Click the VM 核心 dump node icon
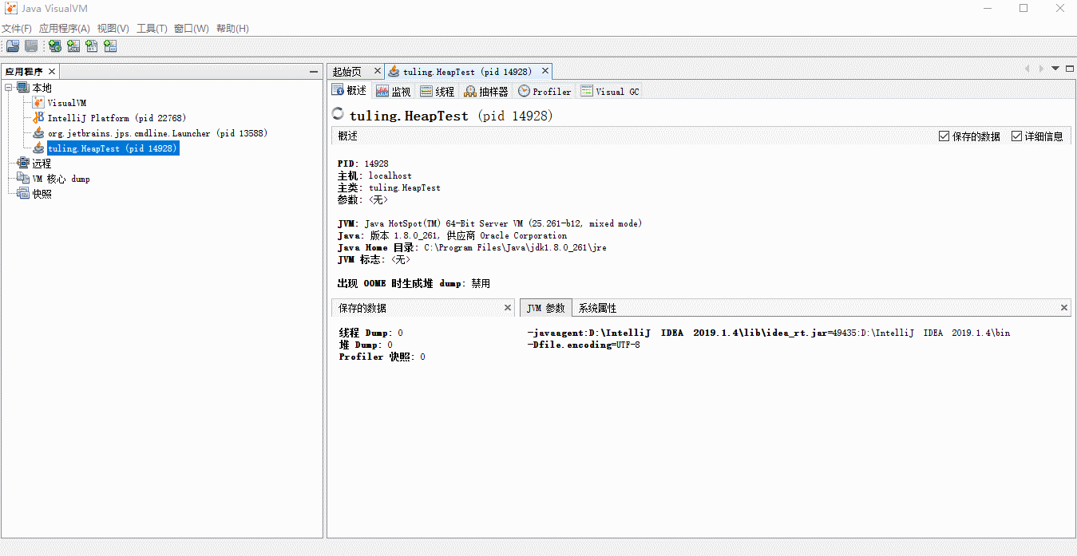Image resolution: width=1077 pixels, height=556 pixels. tap(23, 179)
